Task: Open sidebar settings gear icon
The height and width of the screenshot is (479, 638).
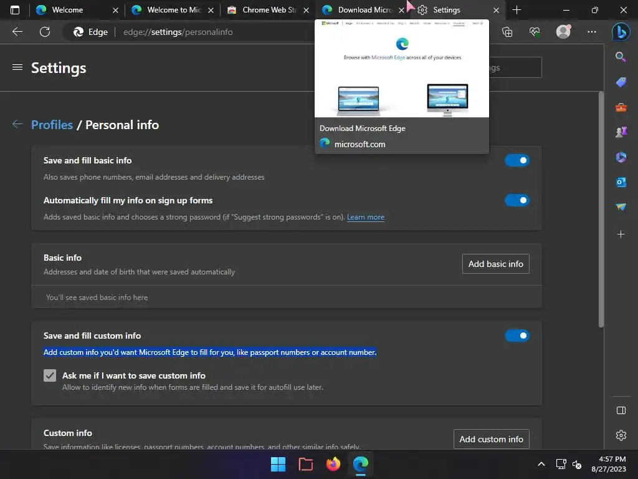Action: tap(621, 435)
